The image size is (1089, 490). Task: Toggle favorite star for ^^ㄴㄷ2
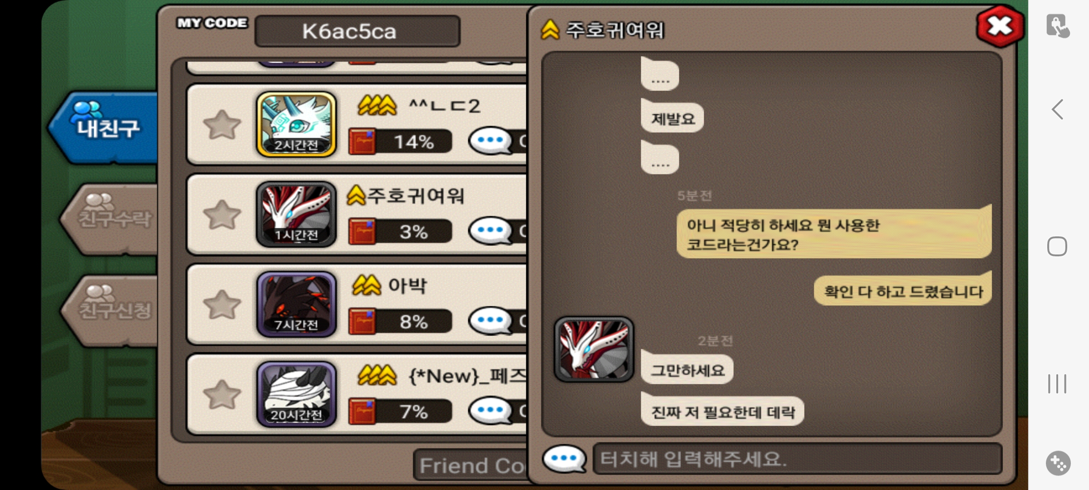point(222,124)
